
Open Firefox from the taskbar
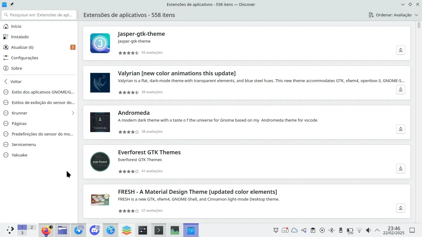pyautogui.click(x=46, y=230)
